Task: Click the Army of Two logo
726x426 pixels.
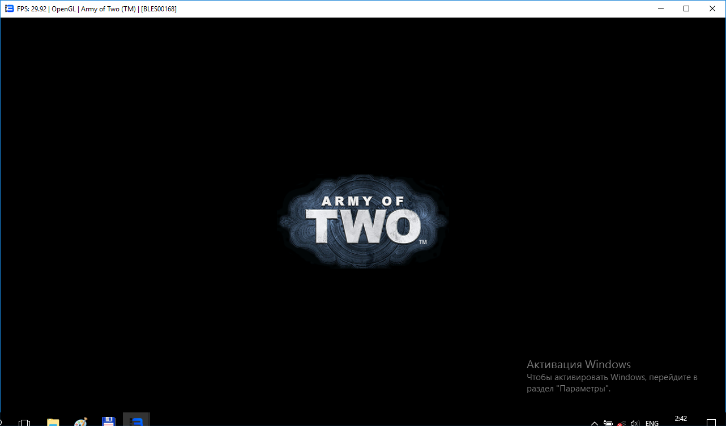Action: pyautogui.click(x=363, y=220)
